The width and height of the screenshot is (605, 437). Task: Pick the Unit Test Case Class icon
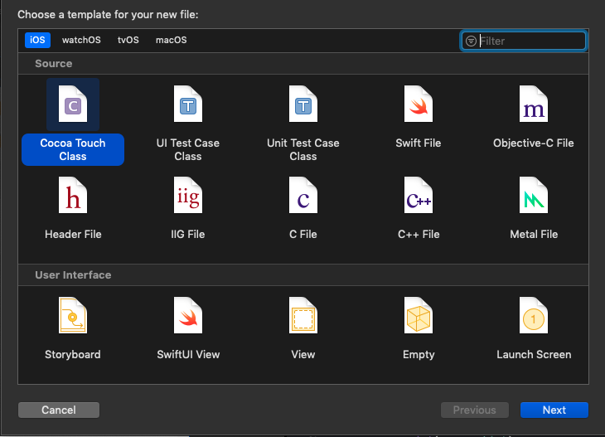pyautogui.click(x=303, y=104)
